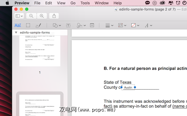
Task: Open the Signature tool dropdown
Action: 81,25
